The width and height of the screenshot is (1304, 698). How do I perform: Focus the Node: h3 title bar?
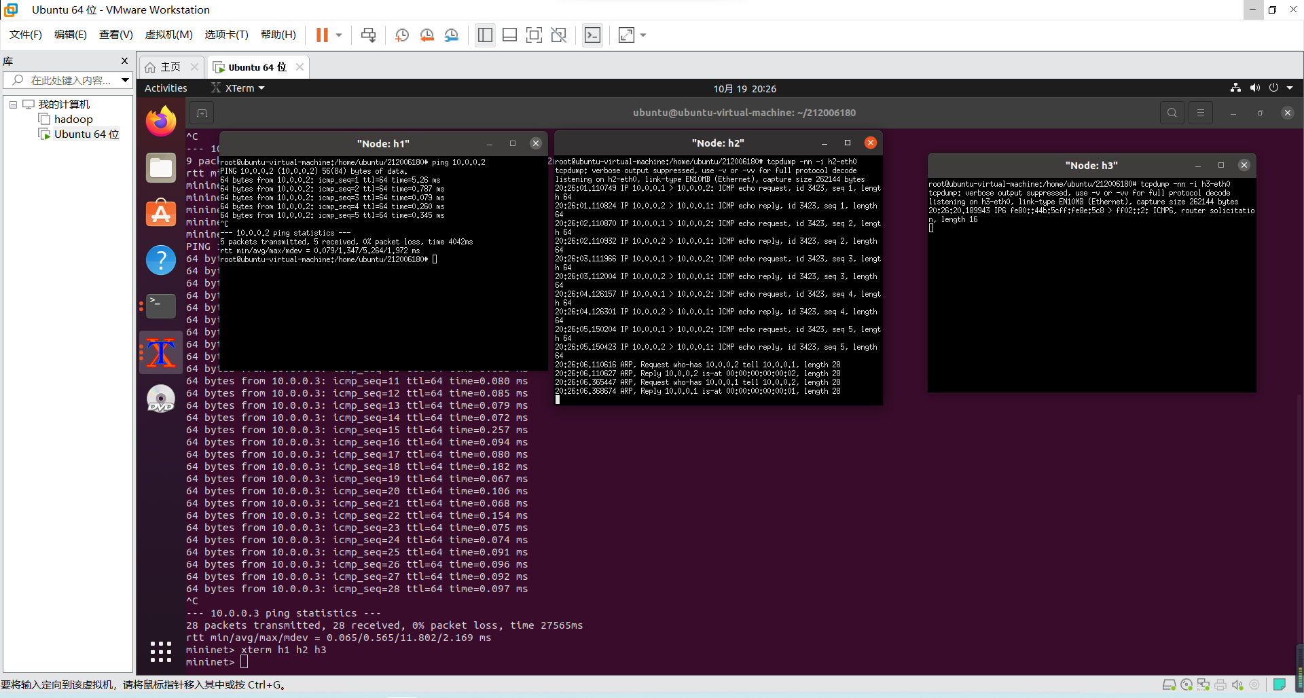click(x=1091, y=166)
